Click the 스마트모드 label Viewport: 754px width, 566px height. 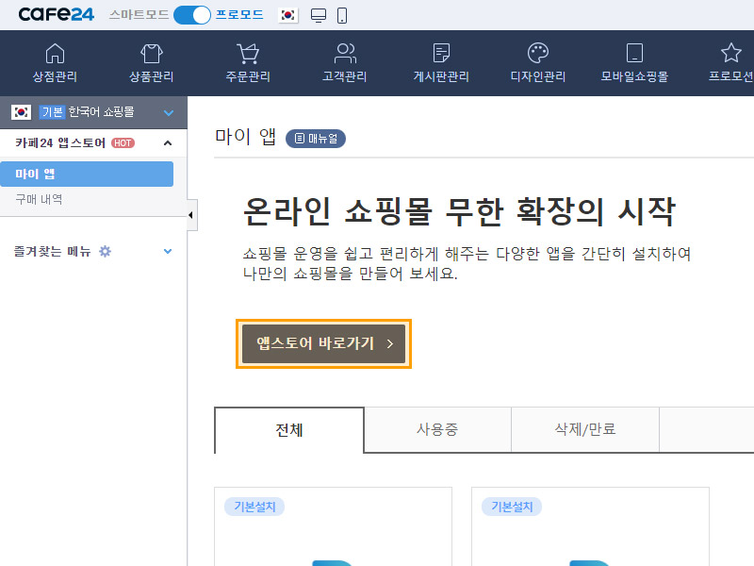(x=139, y=15)
